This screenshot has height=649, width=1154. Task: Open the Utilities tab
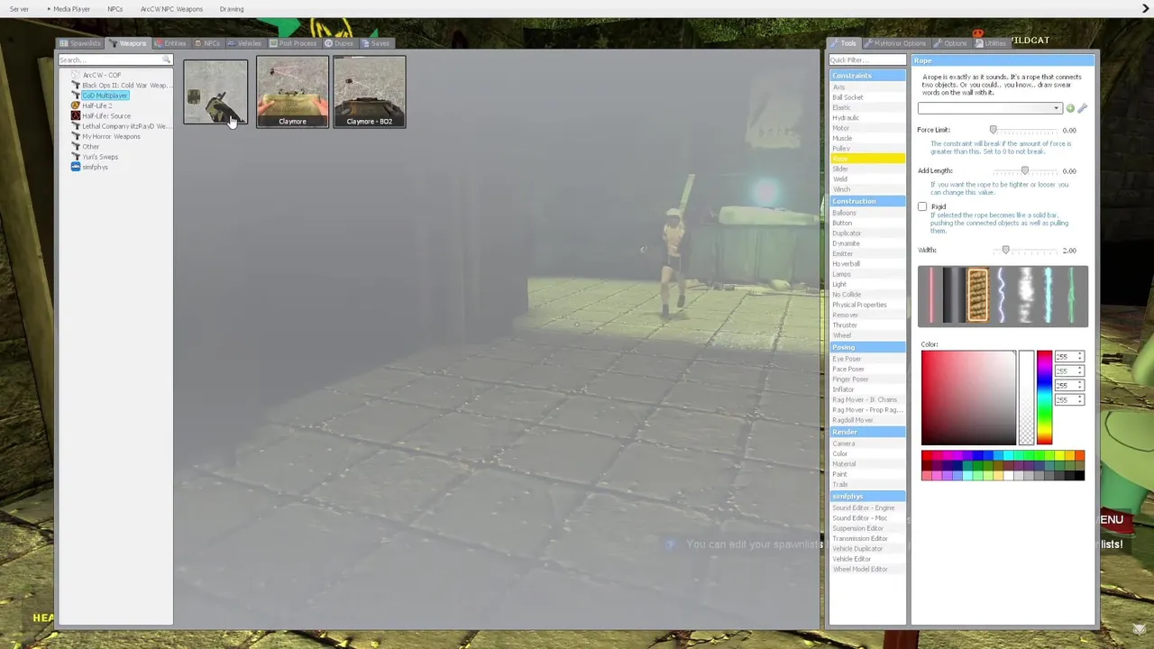[991, 43]
